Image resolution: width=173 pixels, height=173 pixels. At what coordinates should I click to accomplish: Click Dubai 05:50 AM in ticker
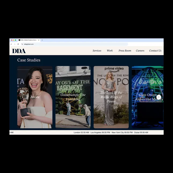pyautogui.click(x=141, y=132)
